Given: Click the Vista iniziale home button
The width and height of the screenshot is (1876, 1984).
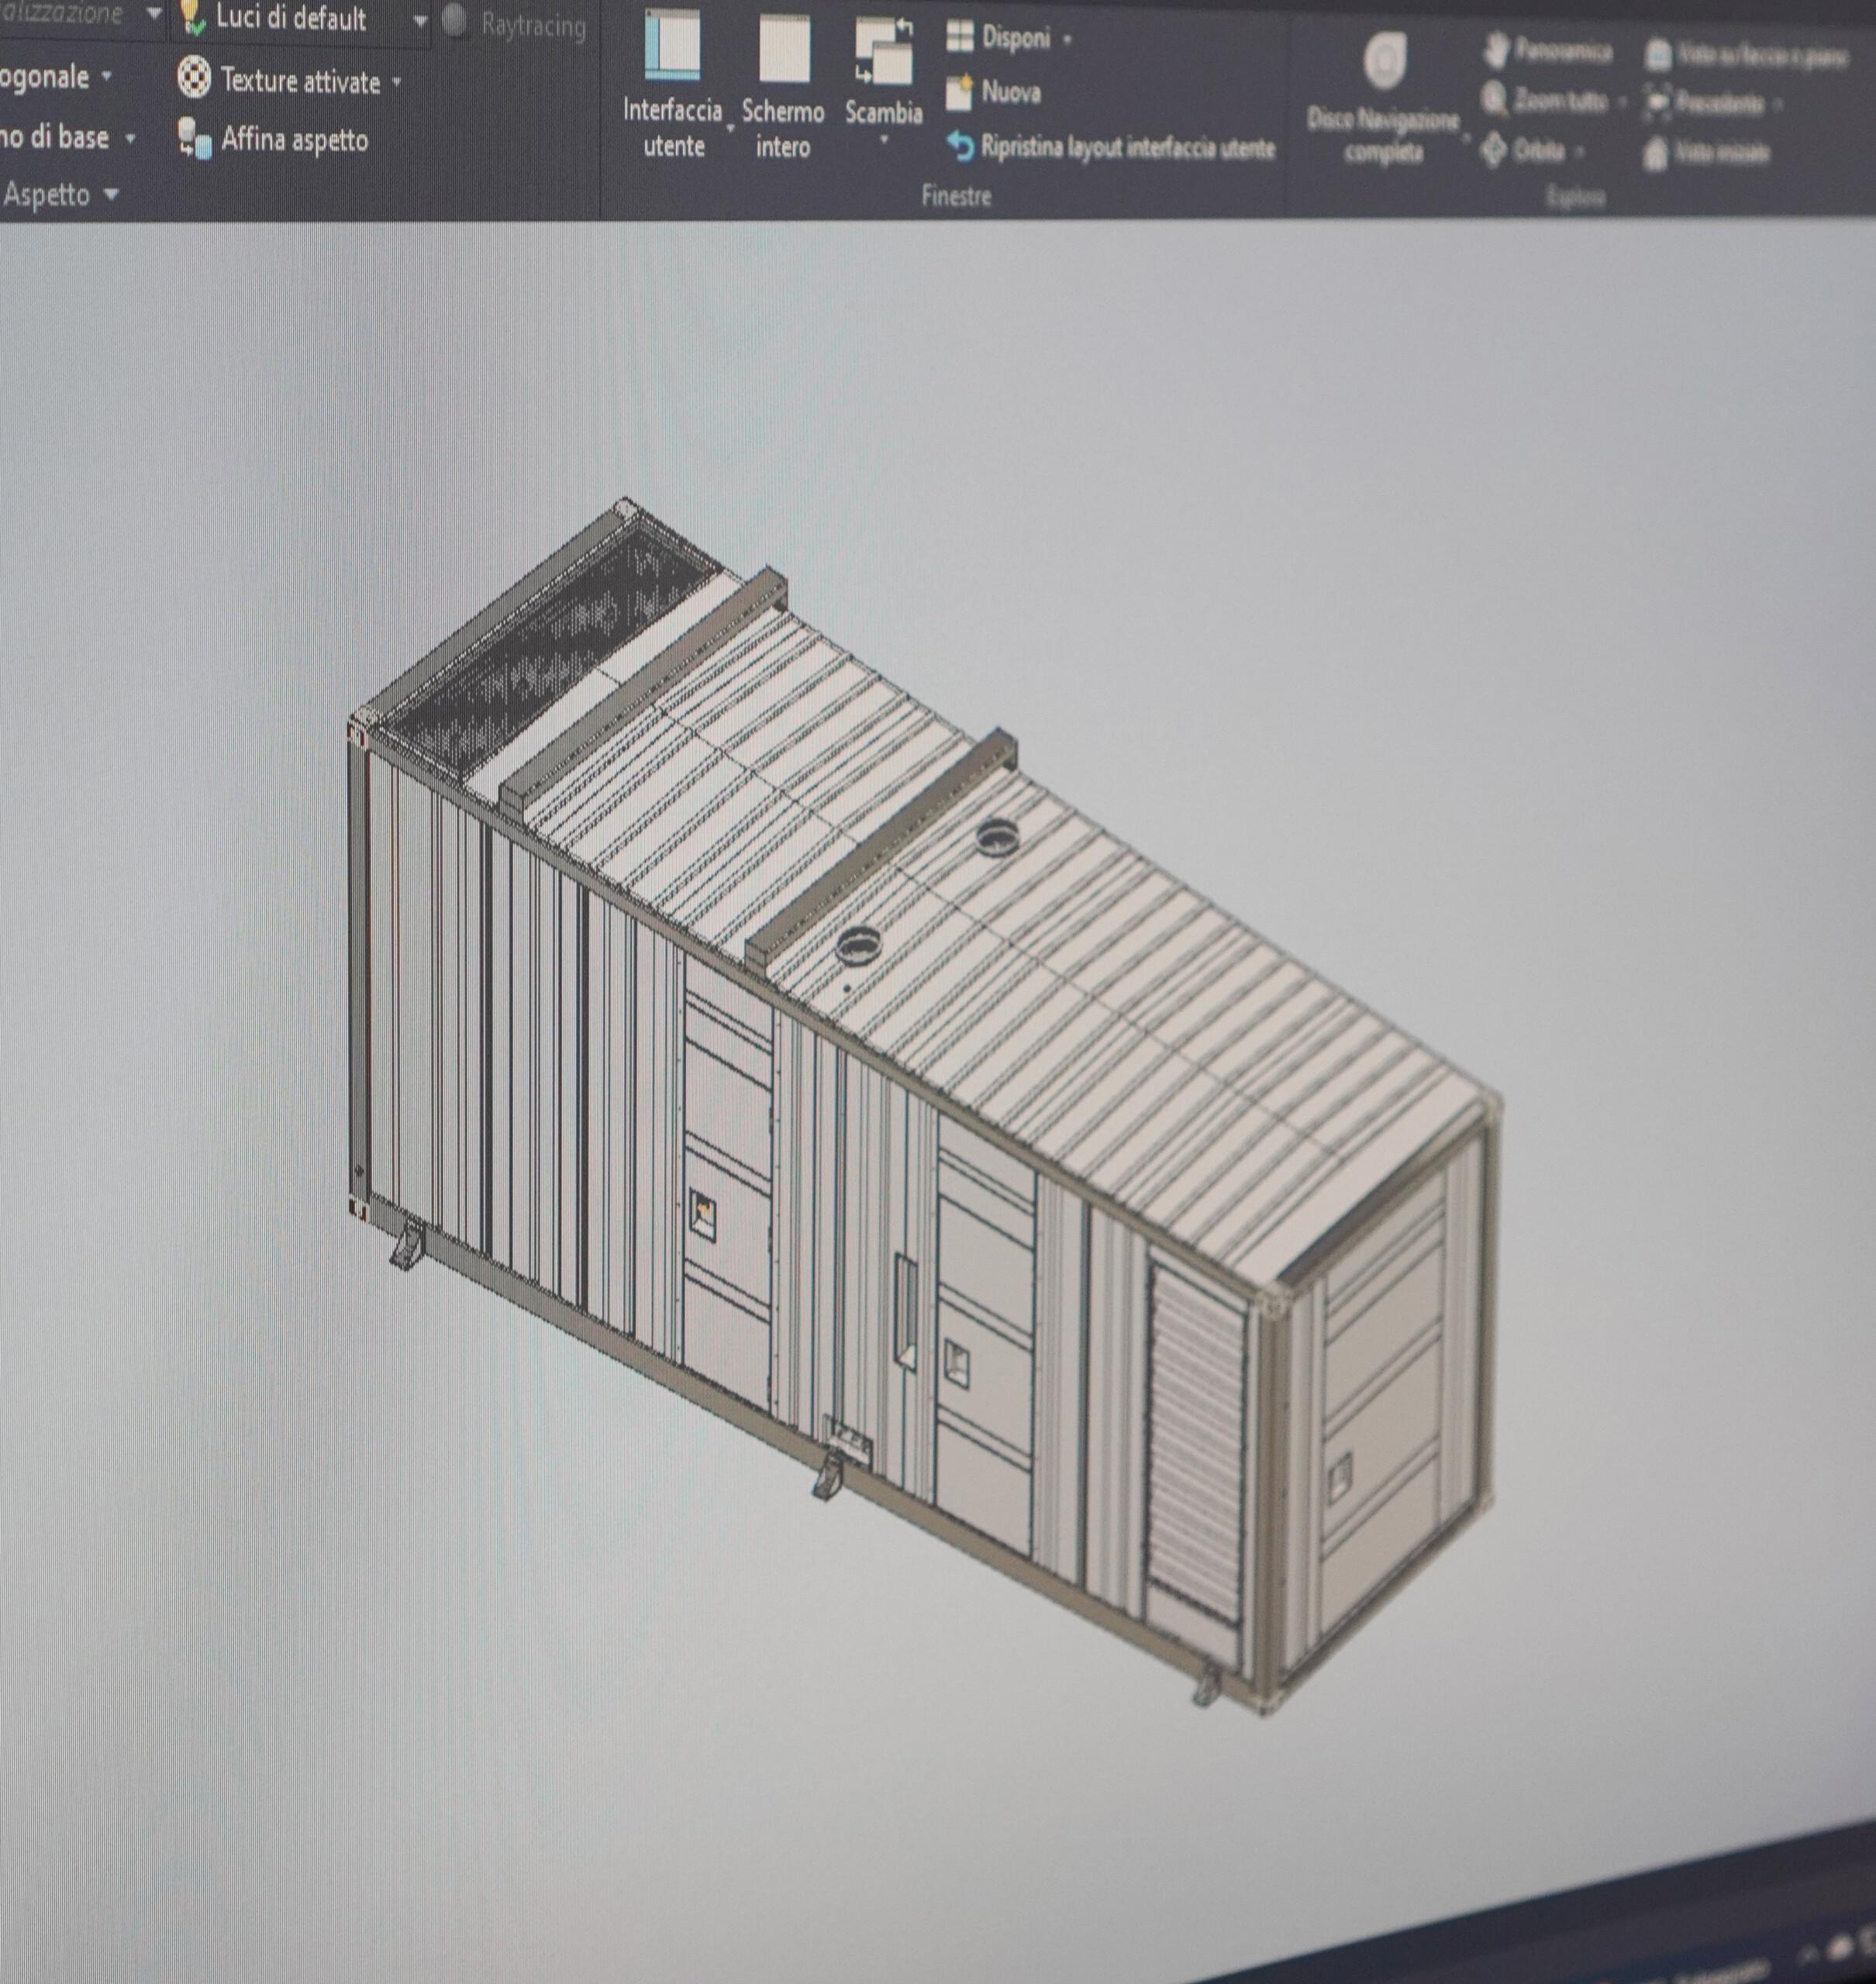Looking at the screenshot, I should pos(1656,154).
